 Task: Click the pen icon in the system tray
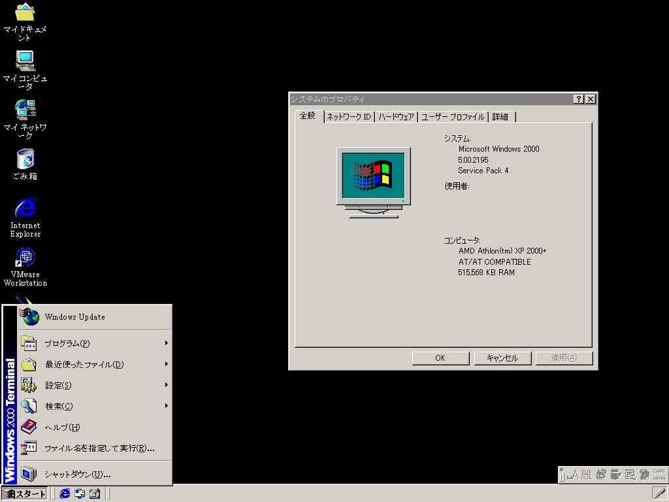click(x=660, y=494)
